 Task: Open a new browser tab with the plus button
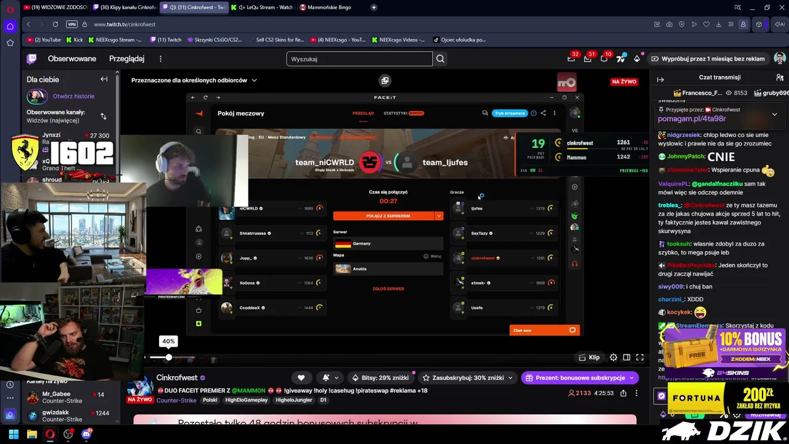click(374, 7)
